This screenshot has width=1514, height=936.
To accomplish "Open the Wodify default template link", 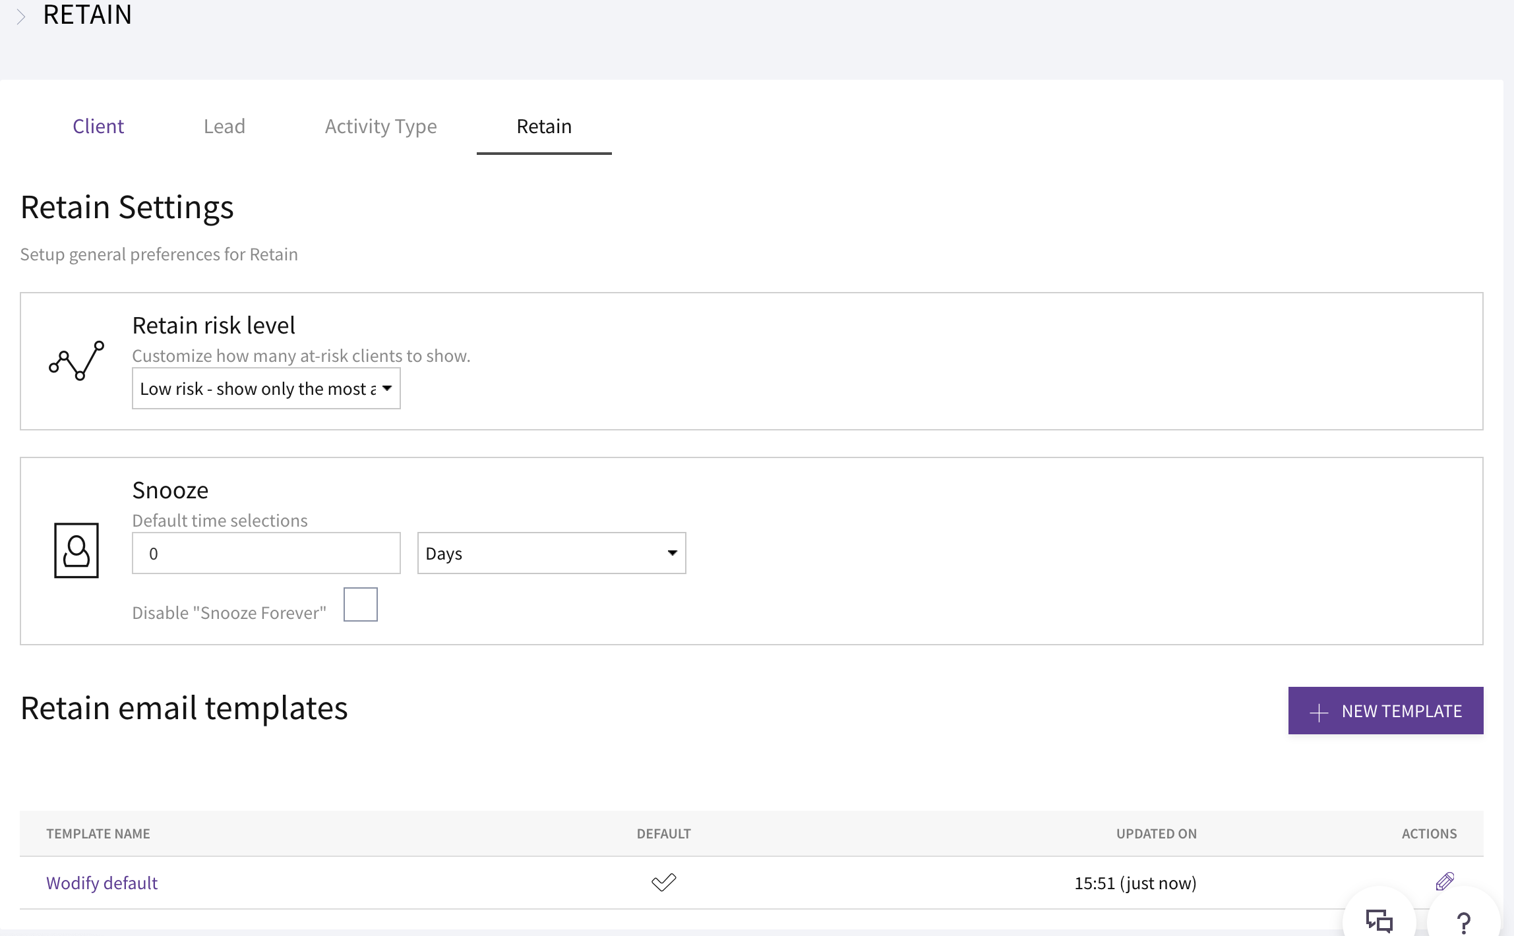I will (x=102, y=883).
